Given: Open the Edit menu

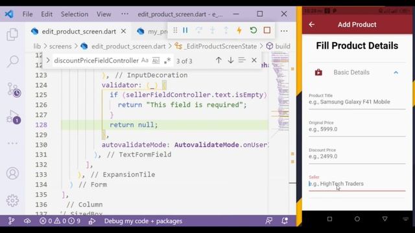Looking at the screenshot, I should pyautogui.click(x=47, y=14).
